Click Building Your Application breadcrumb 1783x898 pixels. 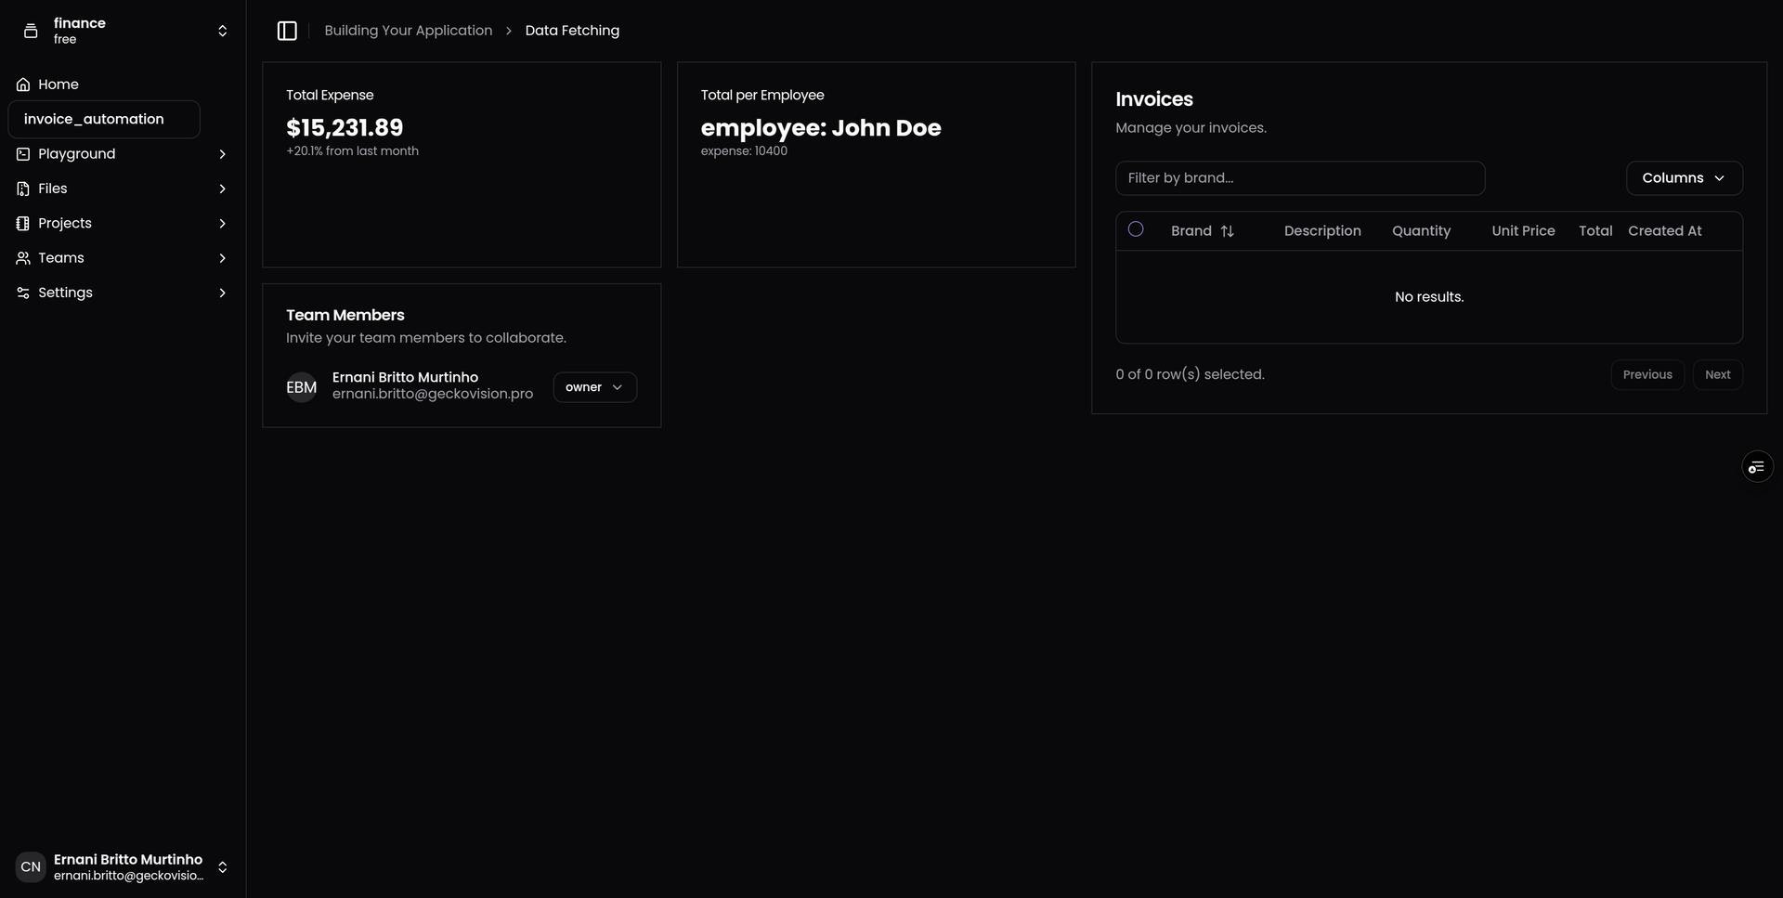pyautogui.click(x=409, y=31)
